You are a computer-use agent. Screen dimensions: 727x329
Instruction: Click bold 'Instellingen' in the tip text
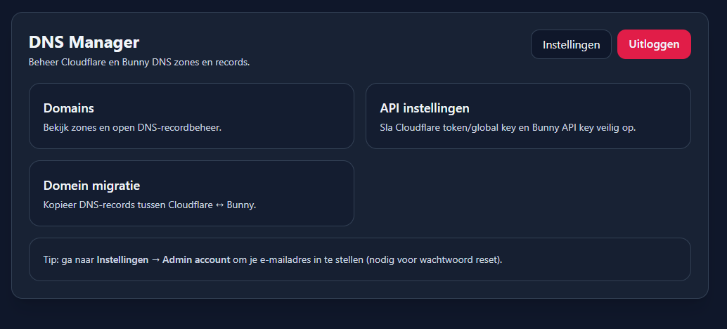(x=122, y=259)
